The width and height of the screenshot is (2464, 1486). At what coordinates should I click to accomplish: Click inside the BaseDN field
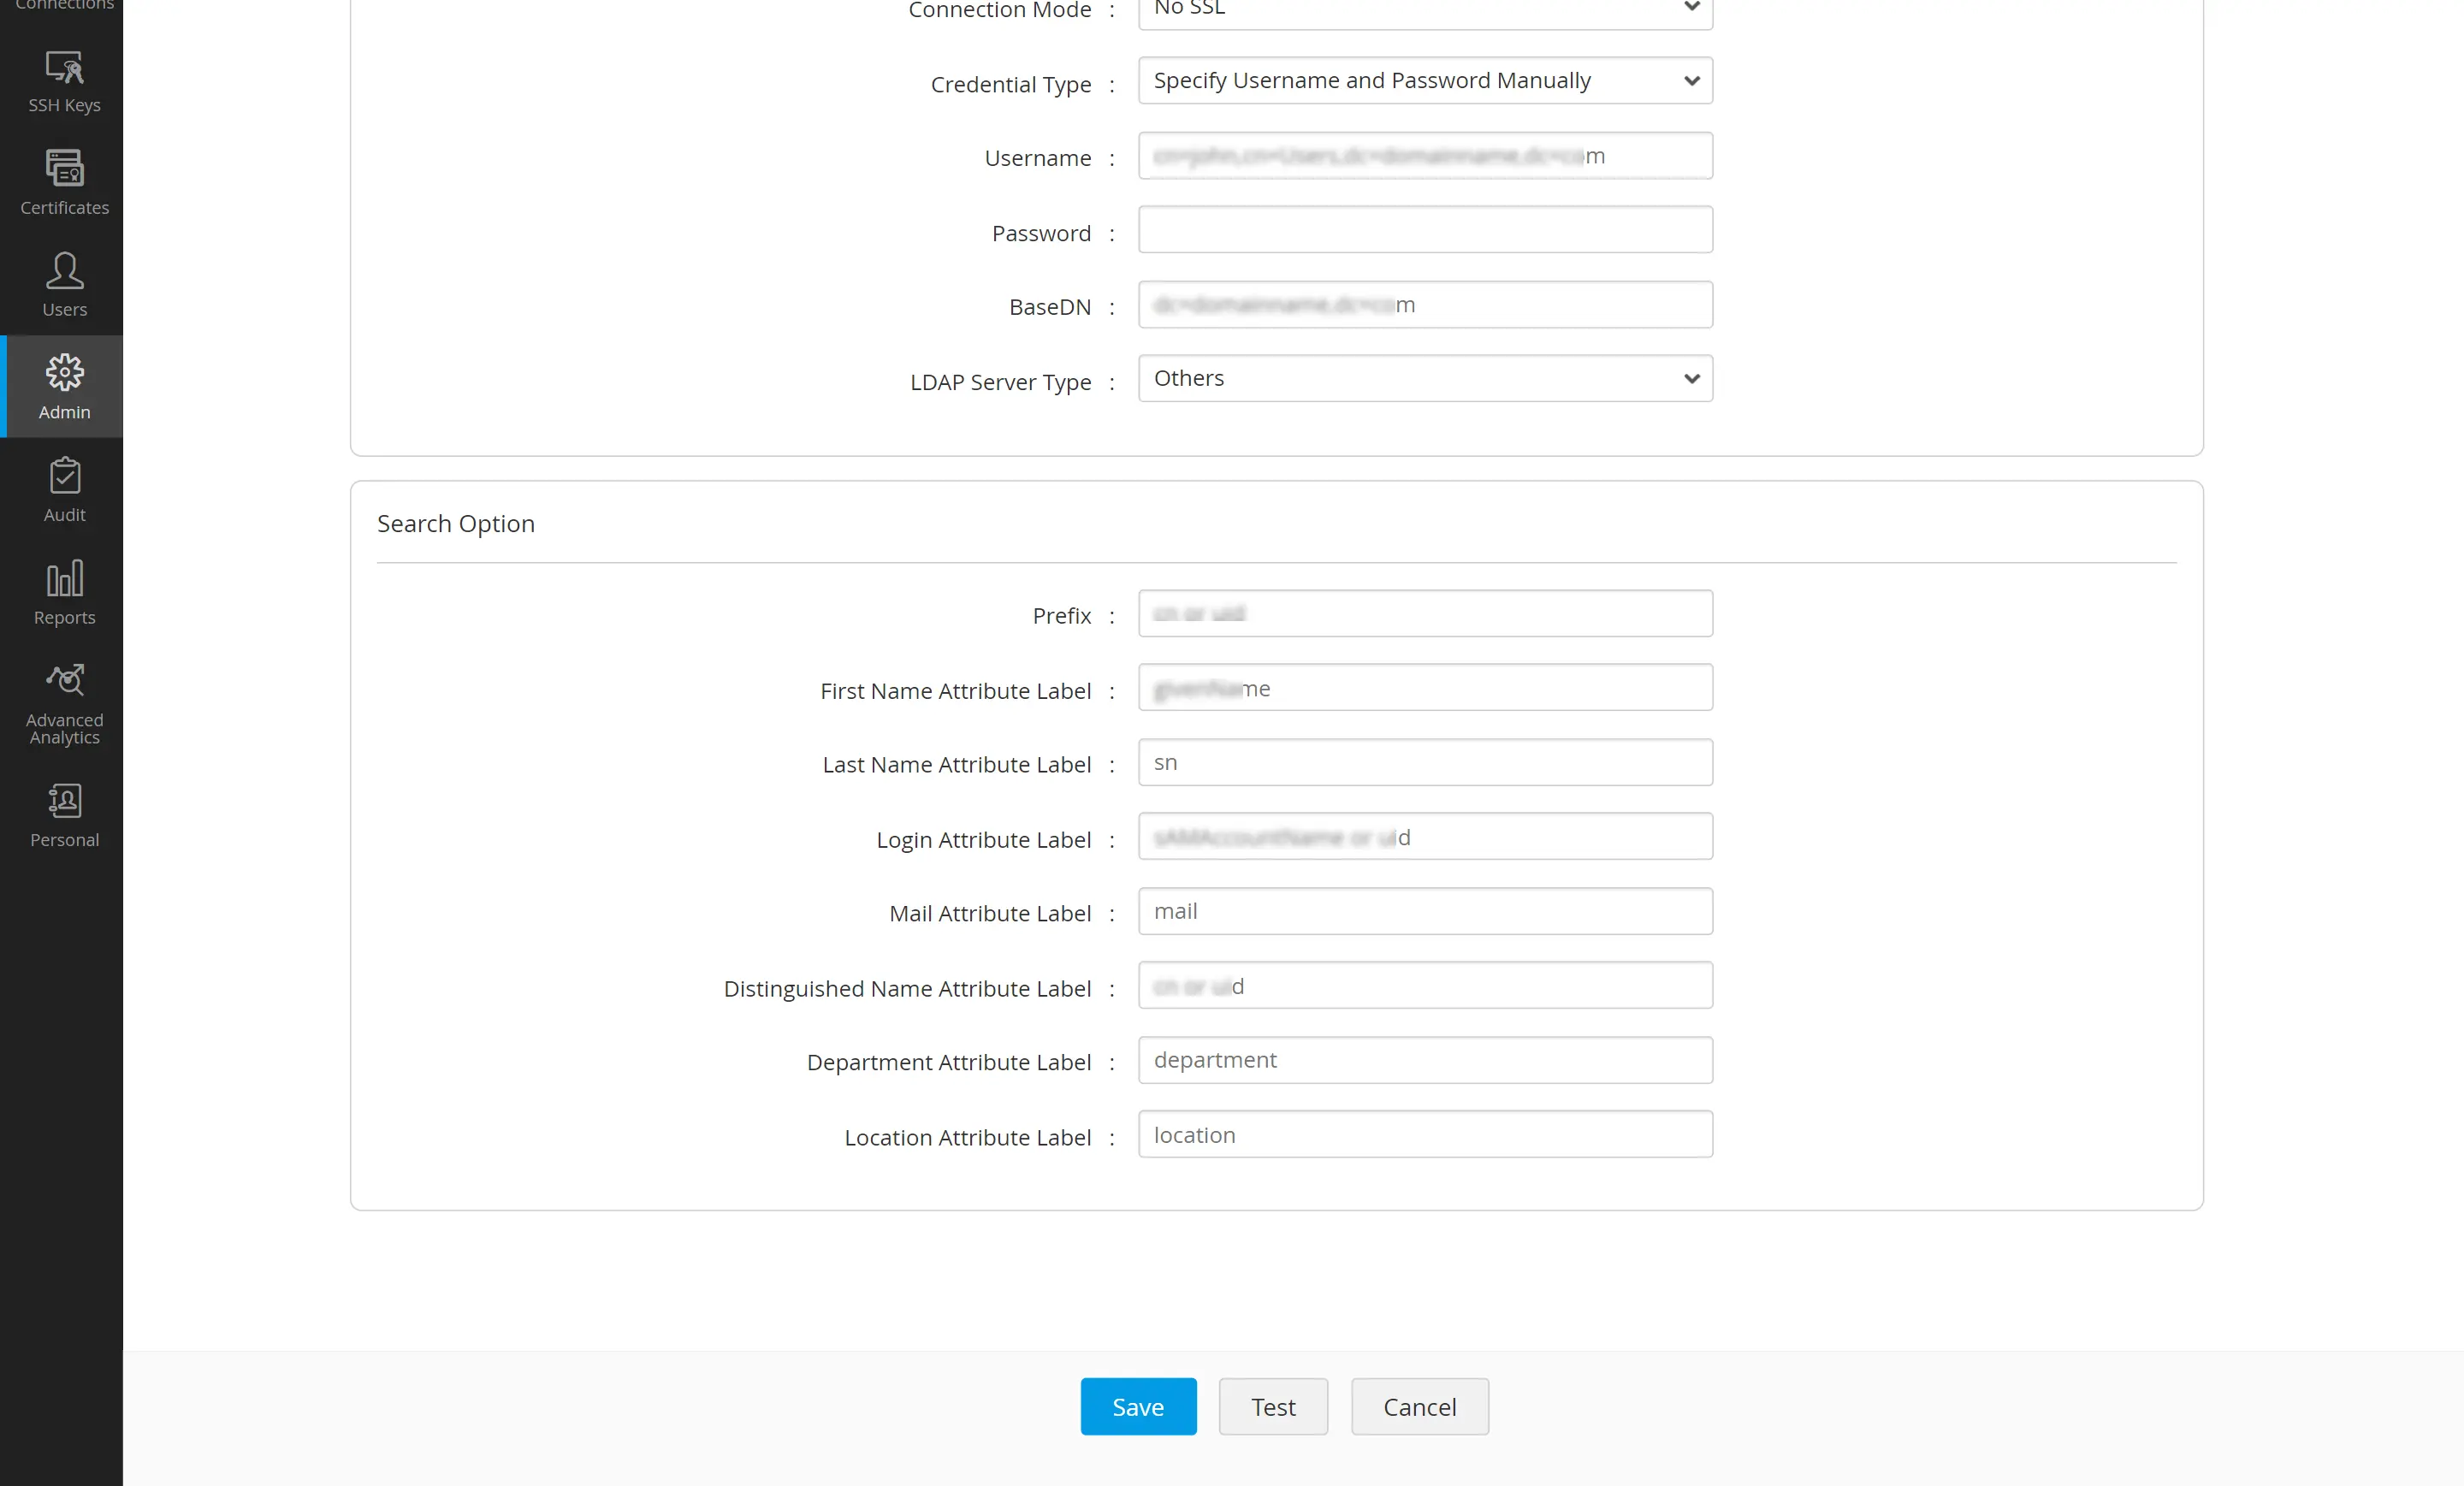click(1424, 304)
